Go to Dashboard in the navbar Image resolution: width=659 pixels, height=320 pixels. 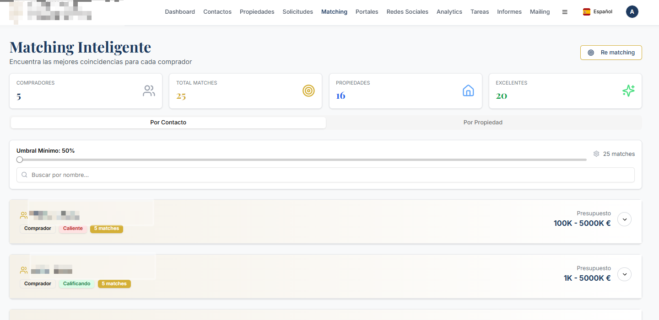coord(180,12)
